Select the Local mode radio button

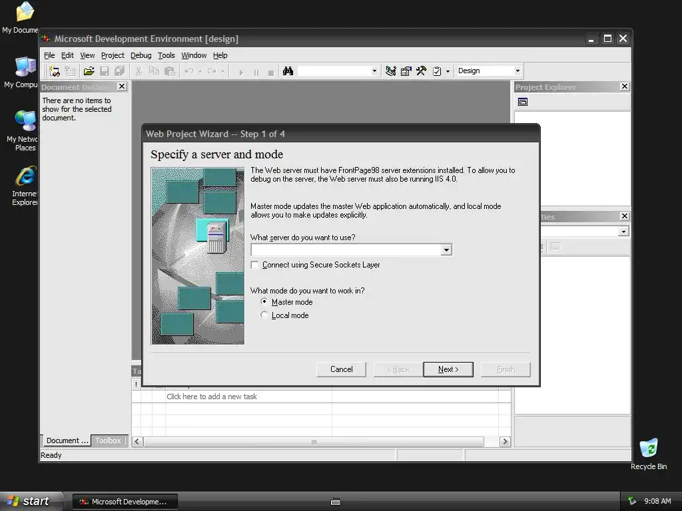pyautogui.click(x=264, y=315)
